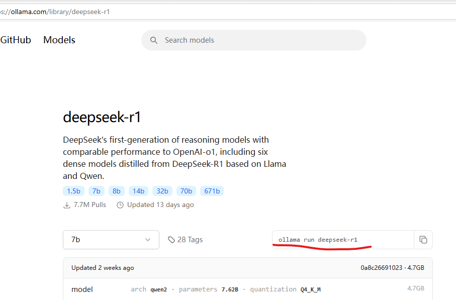Go to the Models navigation item
This screenshot has height=300, width=456.
coord(59,40)
